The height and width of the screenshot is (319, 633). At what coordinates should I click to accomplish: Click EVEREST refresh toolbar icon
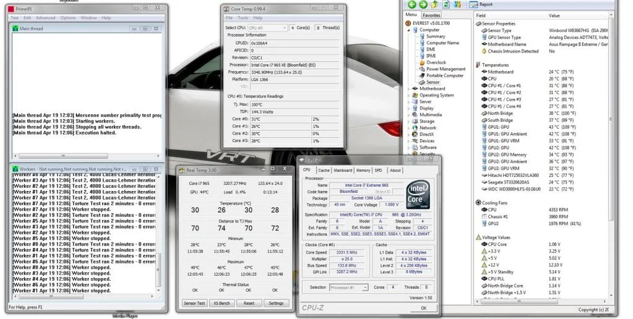click(x=446, y=4)
